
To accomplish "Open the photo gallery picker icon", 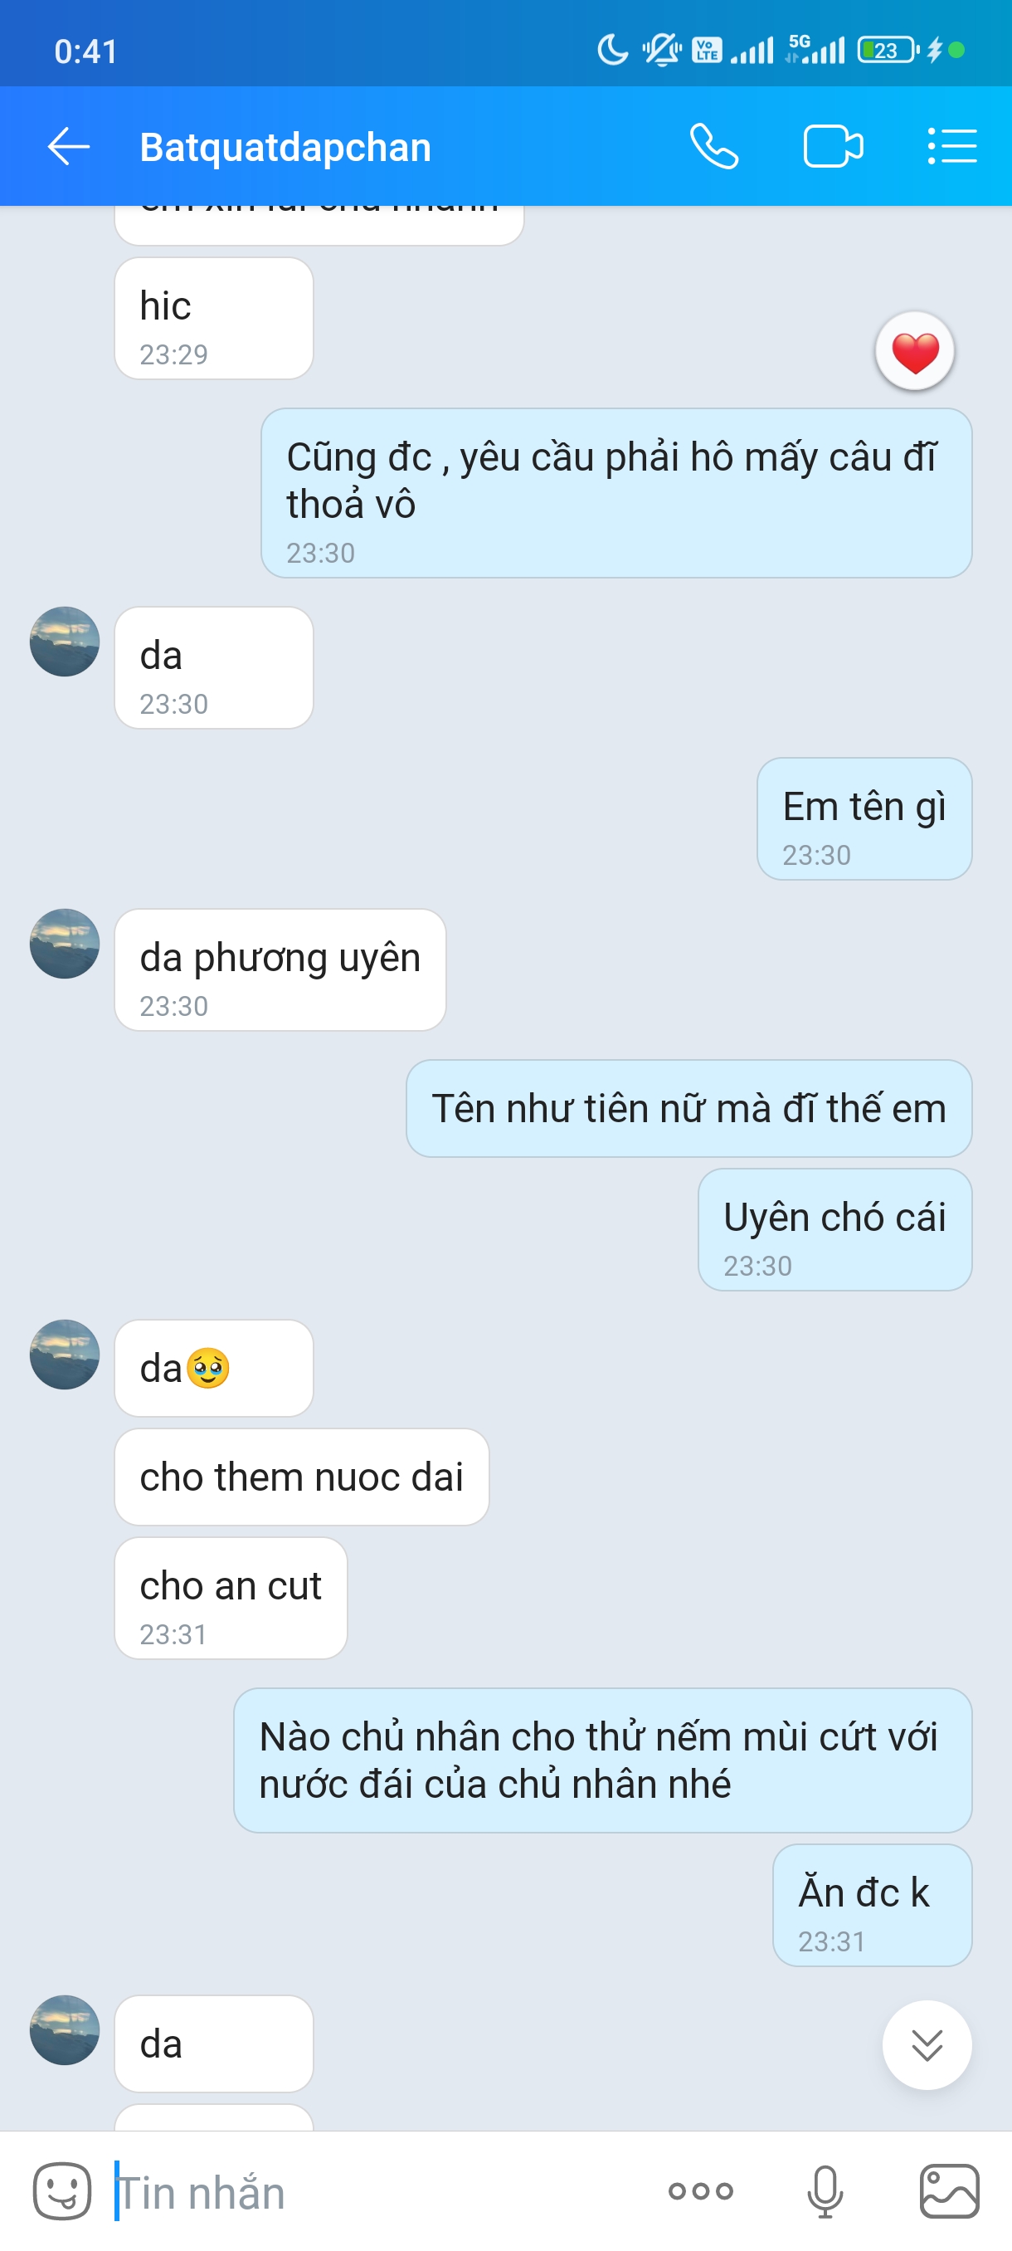I will (949, 2191).
